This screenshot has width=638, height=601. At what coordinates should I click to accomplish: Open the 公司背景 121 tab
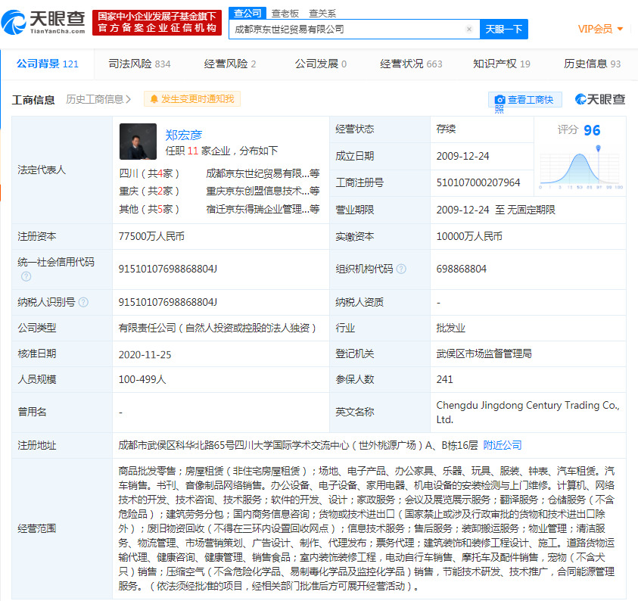click(47, 64)
